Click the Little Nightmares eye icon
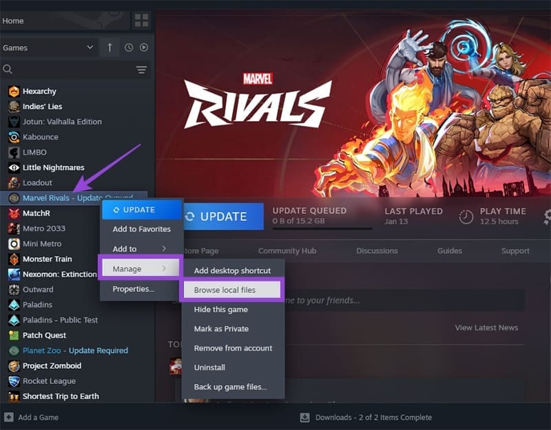The width and height of the screenshot is (551, 430). click(14, 167)
